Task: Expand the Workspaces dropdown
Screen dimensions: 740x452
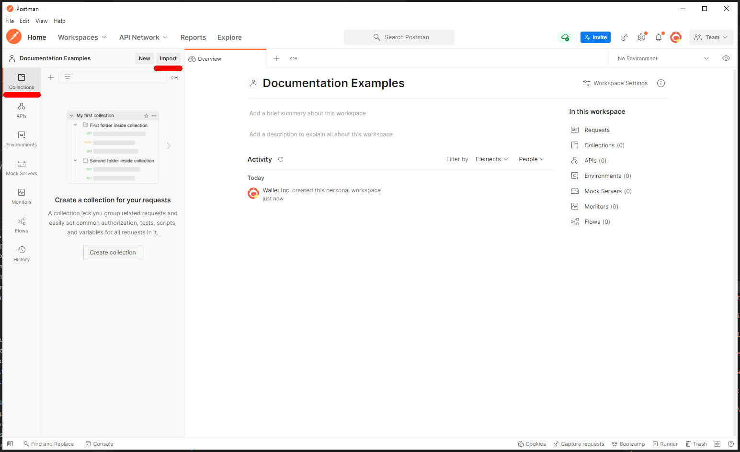Action: coord(82,37)
